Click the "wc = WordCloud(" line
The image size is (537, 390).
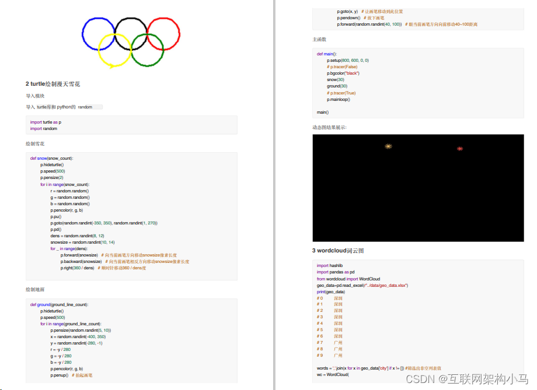pyautogui.click(x=333, y=375)
